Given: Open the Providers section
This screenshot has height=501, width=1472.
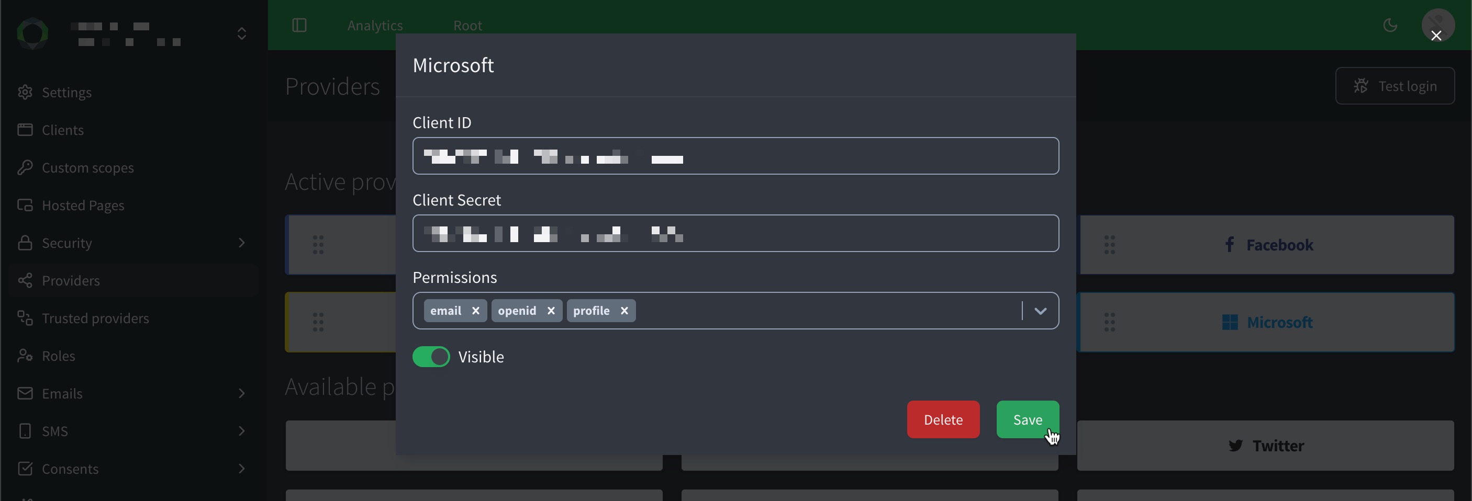Looking at the screenshot, I should coord(71,280).
